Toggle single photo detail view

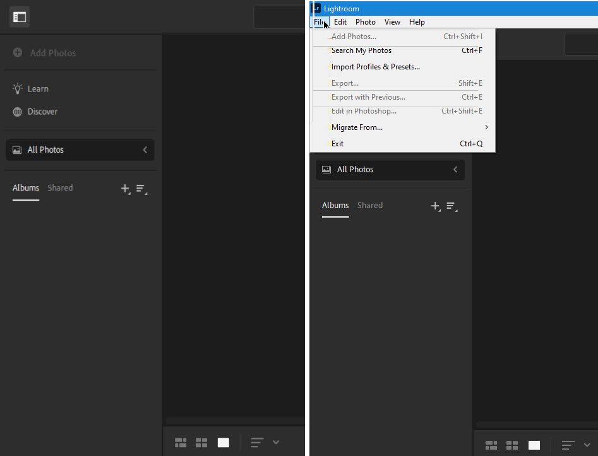coord(223,442)
